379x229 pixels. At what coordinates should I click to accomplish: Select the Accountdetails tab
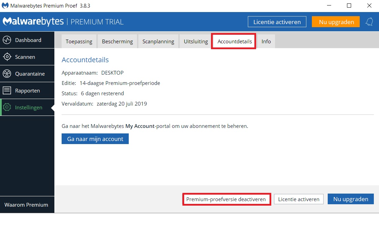pyautogui.click(x=234, y=41)
